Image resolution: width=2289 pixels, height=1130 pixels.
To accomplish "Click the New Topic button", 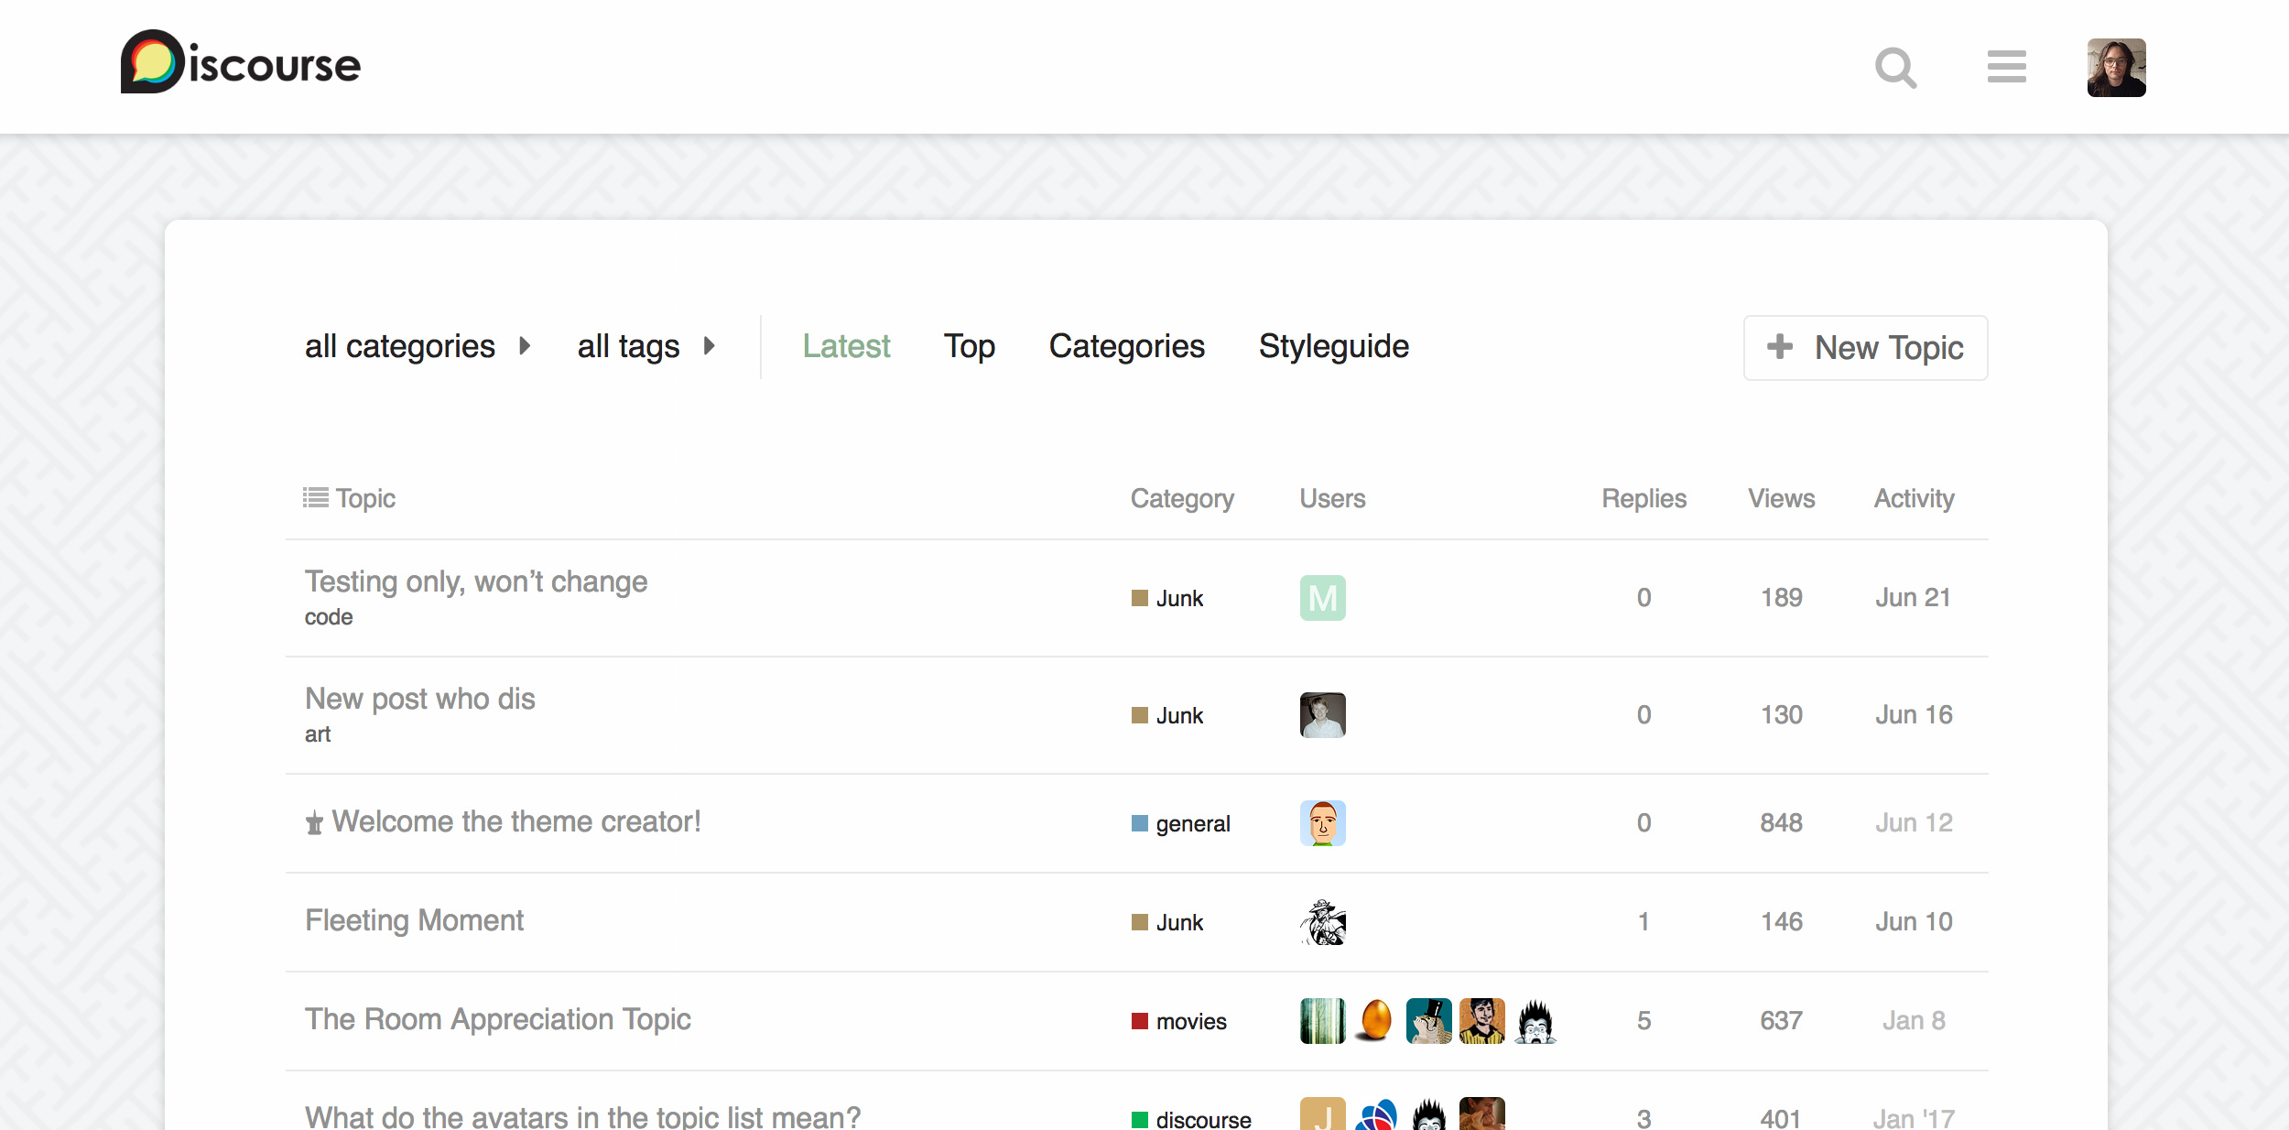I will (x=1865, y=348).
